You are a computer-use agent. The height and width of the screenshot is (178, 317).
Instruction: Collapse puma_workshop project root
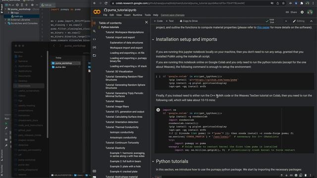[5, 9]
